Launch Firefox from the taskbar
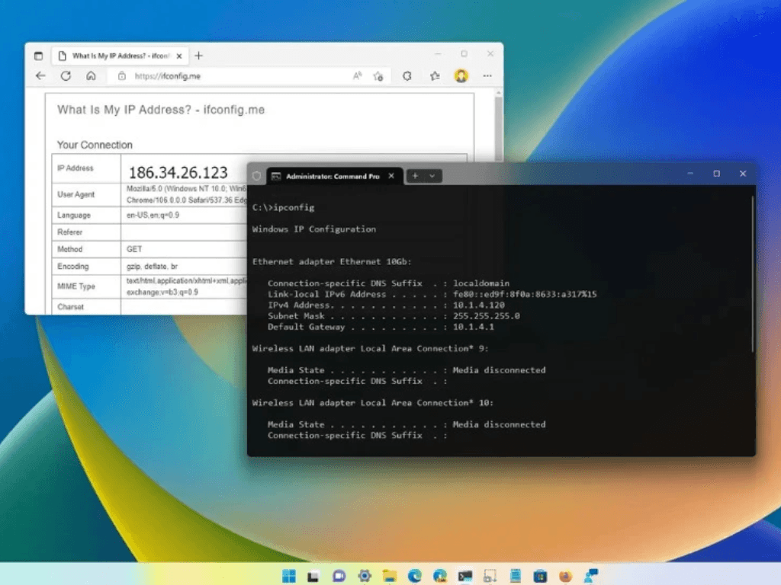The width and height of the screenshot is (781, 585). click(565, 575)
